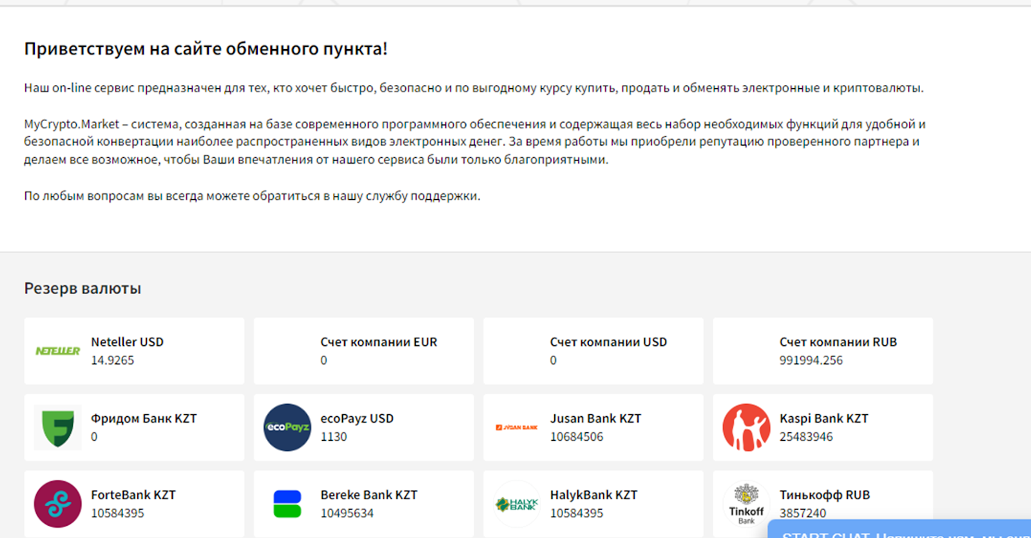Click the HalykBank logo
The image size is (1031, 538).
click(516, 504)
